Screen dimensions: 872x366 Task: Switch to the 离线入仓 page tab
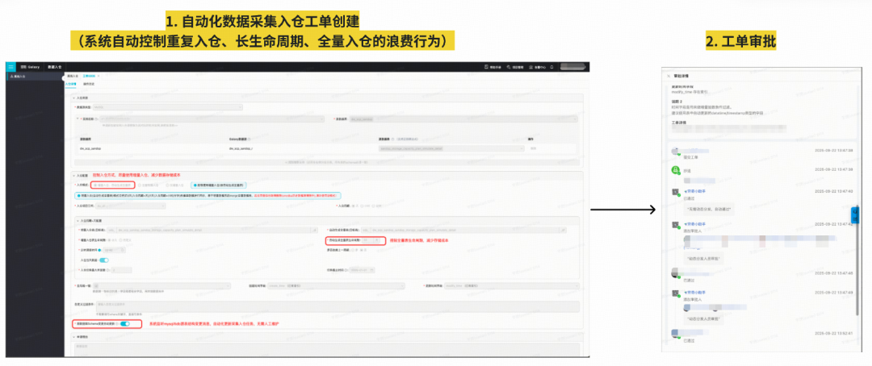coord(73,75)
